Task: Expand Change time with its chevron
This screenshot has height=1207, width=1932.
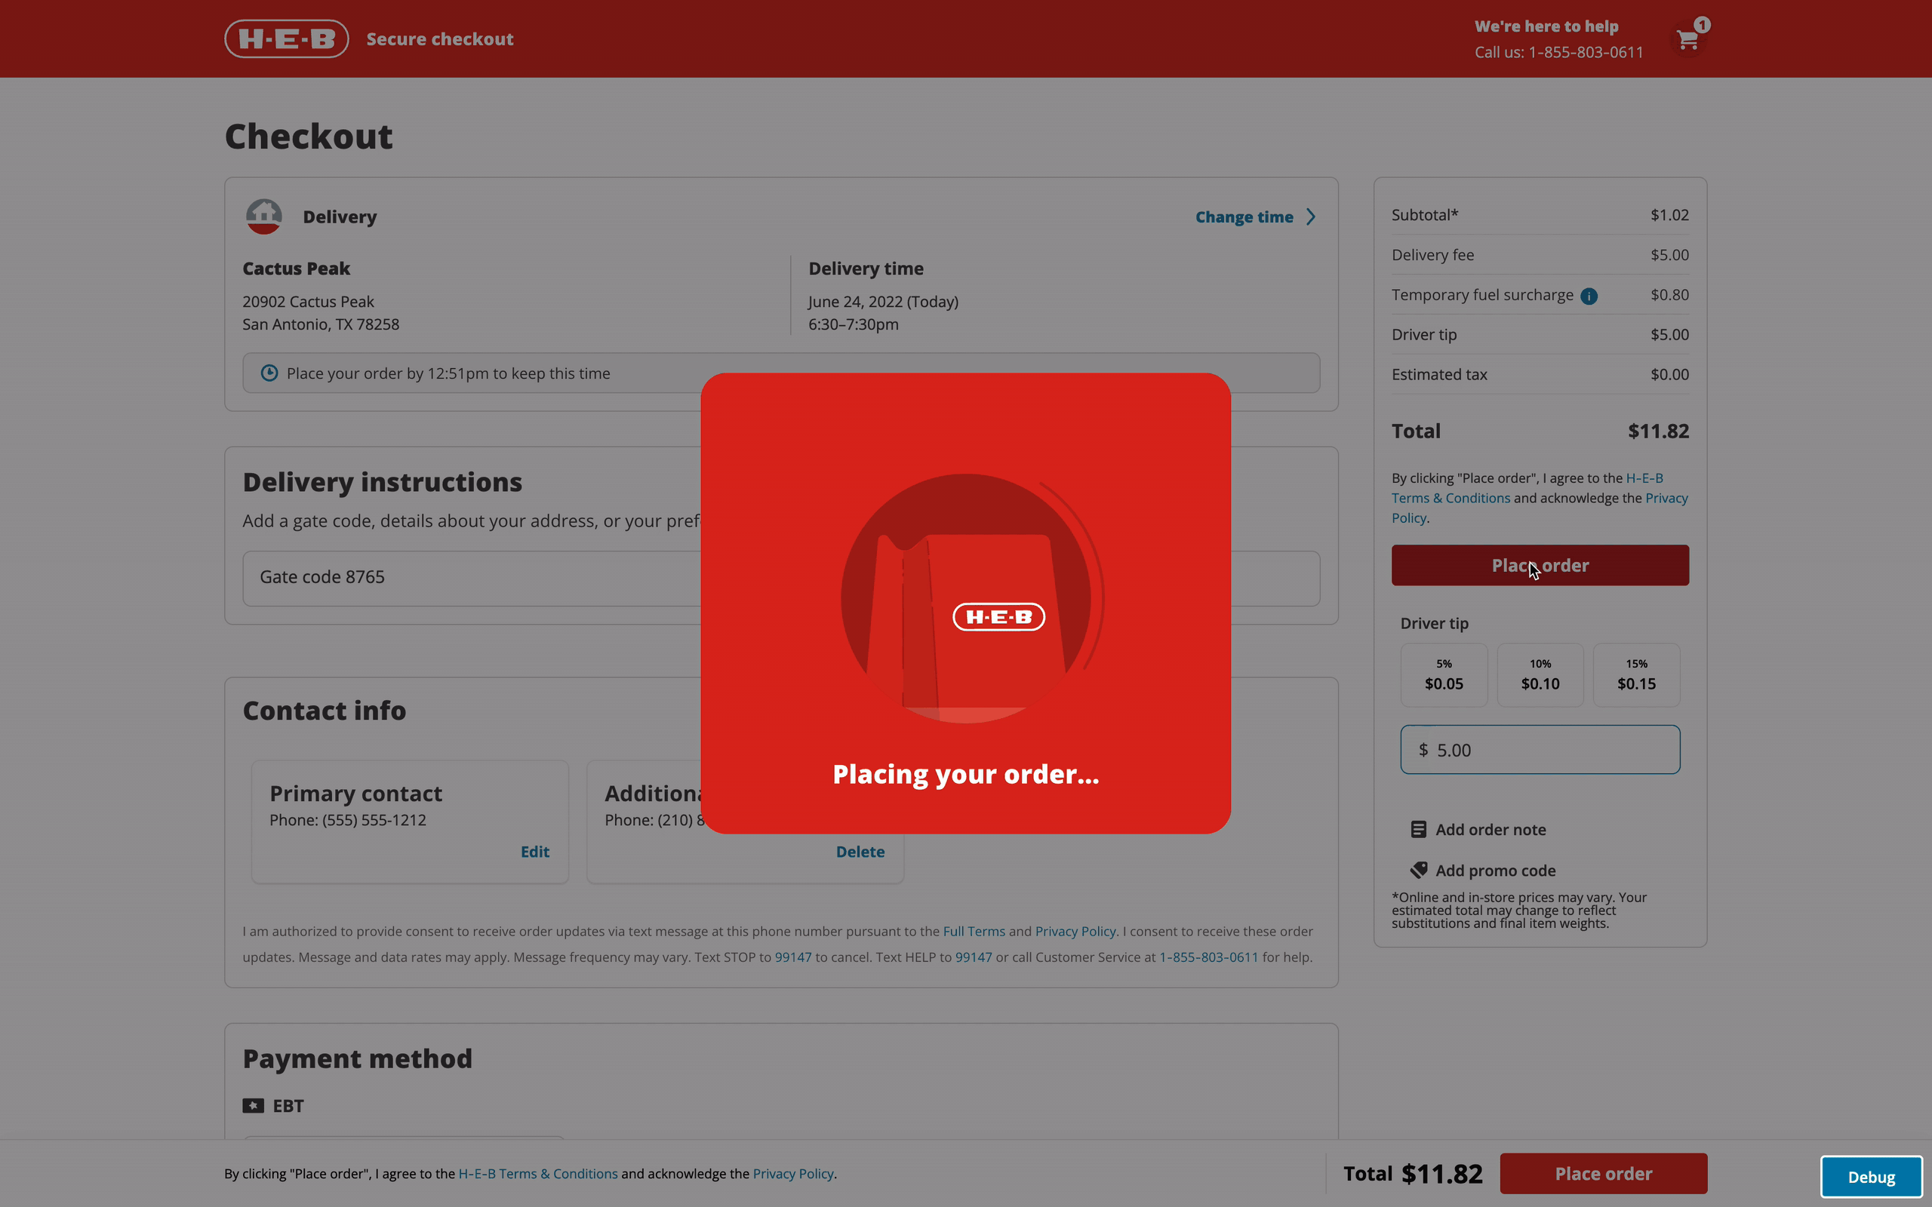Action: (1310, 217)
